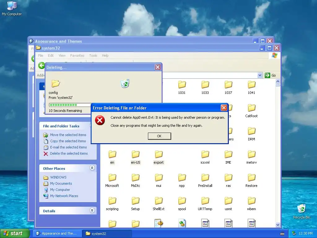Collapse the Other Places panel

92,168
